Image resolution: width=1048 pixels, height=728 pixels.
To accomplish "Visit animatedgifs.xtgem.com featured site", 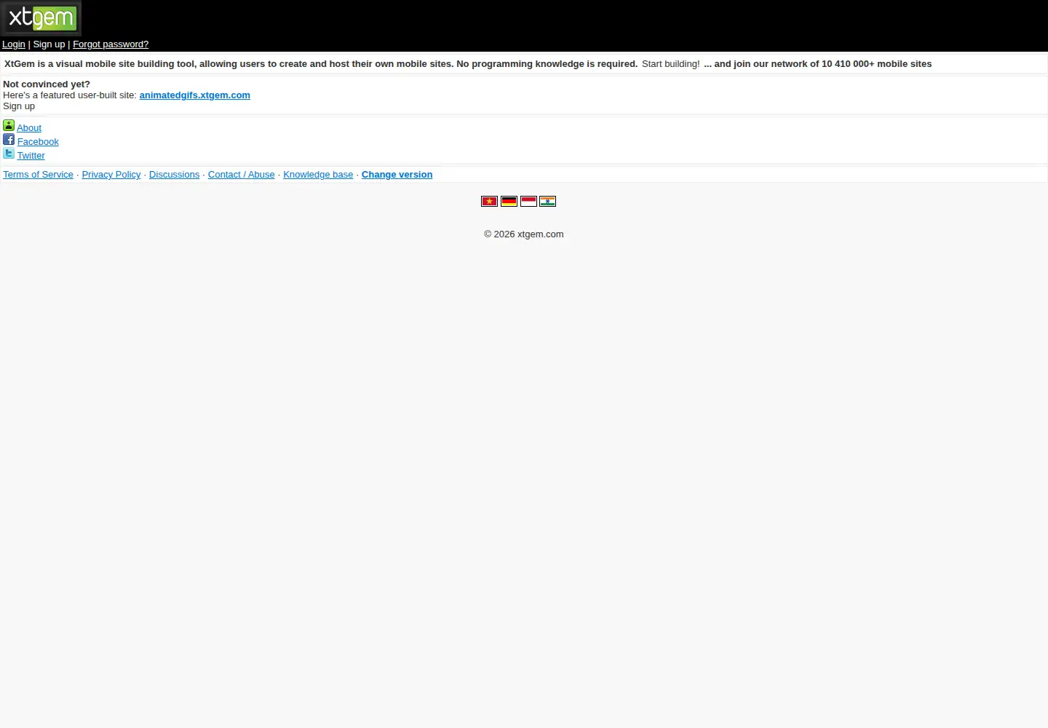I will [x=195, y=95].
